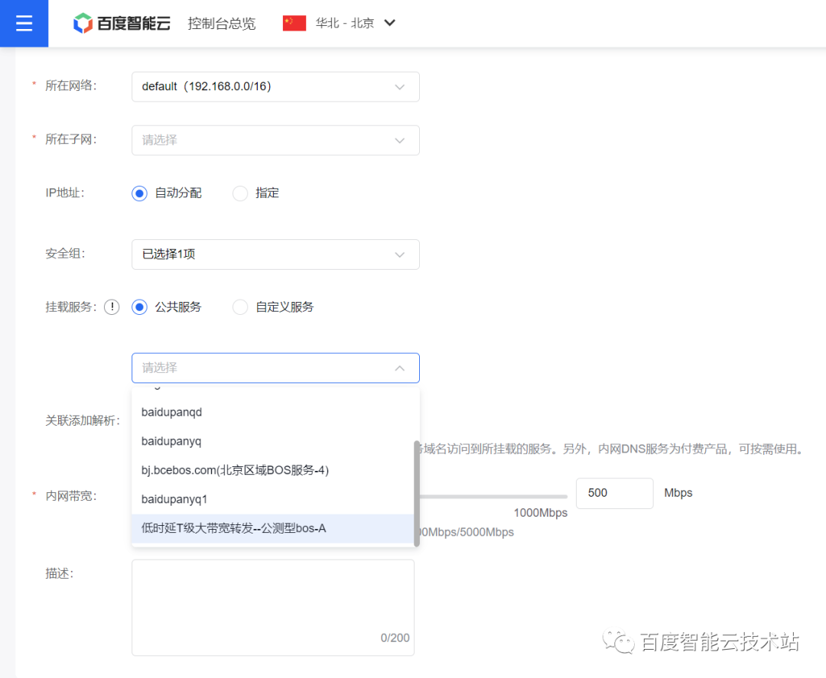Open 控制台总览 console overview

(x=221, y=24)
